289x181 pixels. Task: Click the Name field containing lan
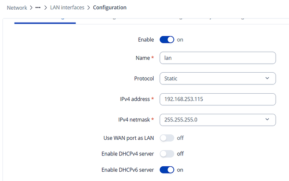(x=217, y=58)
